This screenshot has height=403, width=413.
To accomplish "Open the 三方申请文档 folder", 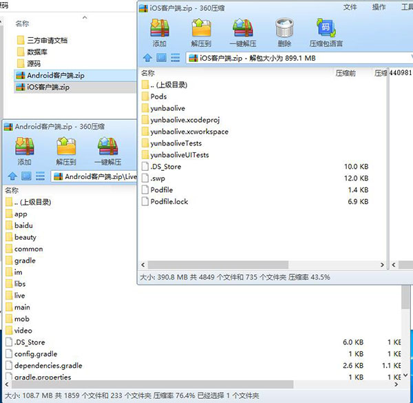I will pos(43,41).
